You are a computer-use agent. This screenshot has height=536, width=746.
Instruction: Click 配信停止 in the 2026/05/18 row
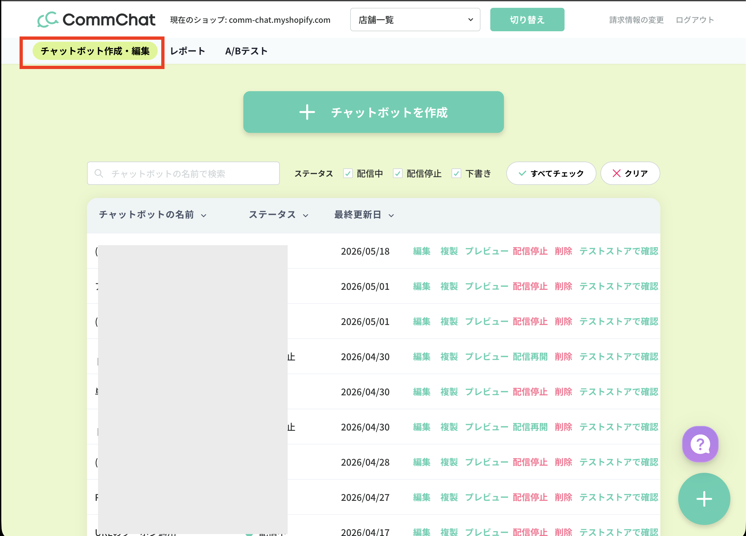(530, 251)
